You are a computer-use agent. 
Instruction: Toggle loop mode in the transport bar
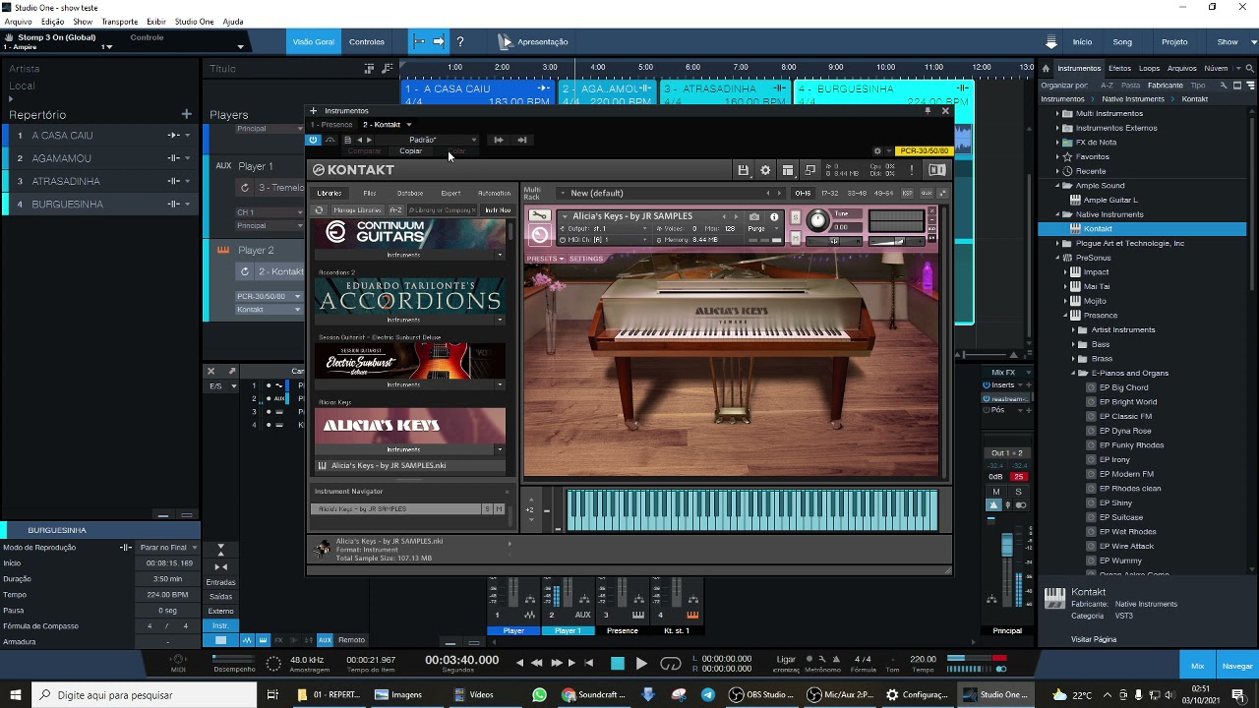[671, 664]
